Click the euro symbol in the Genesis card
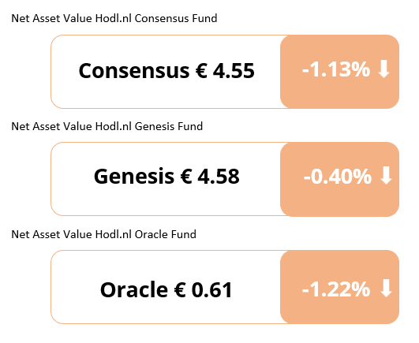The height and width of the screenshot is (343, 419). pos(186,176)
